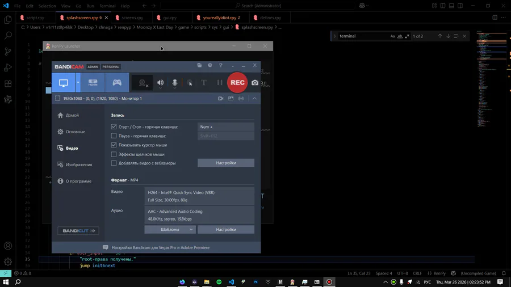Open VS Code Manage gear icon

pos(8,261)
